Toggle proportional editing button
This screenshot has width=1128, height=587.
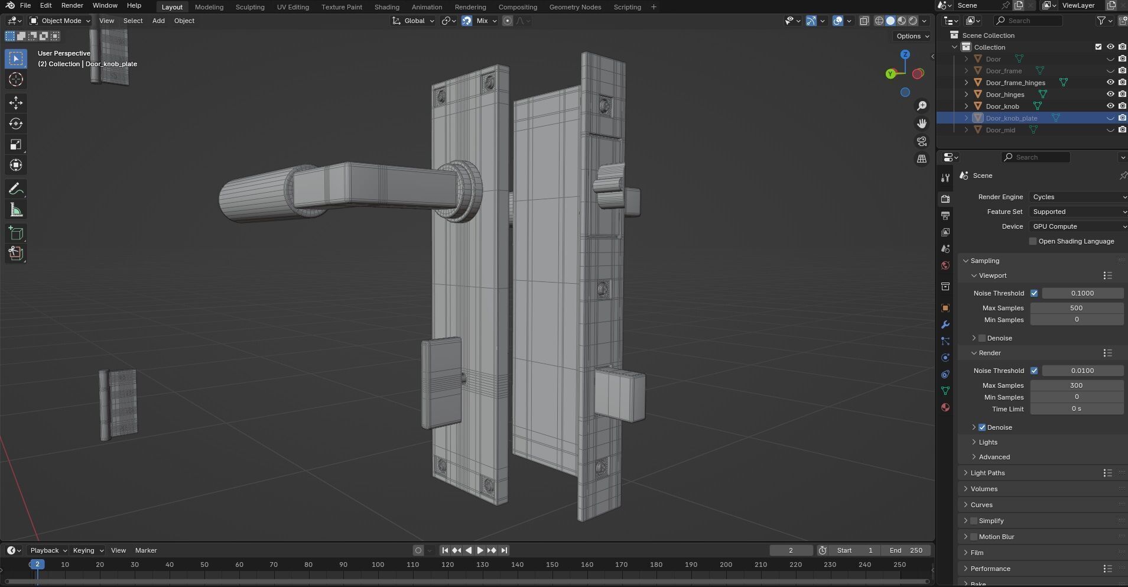tap(508, 21)
